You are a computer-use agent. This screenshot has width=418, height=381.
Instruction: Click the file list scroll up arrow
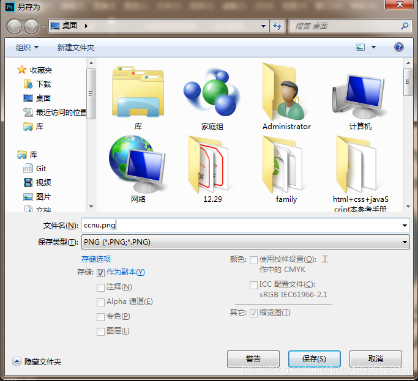408,63
